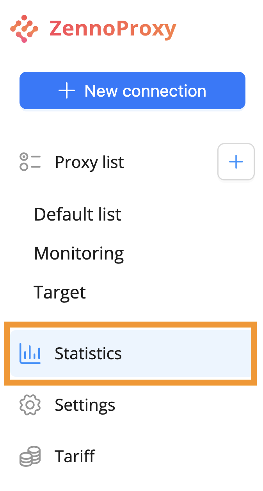Open the Target proxy list
The width and height of the screenshot is (263, 491).
click(x=60, y=292)
